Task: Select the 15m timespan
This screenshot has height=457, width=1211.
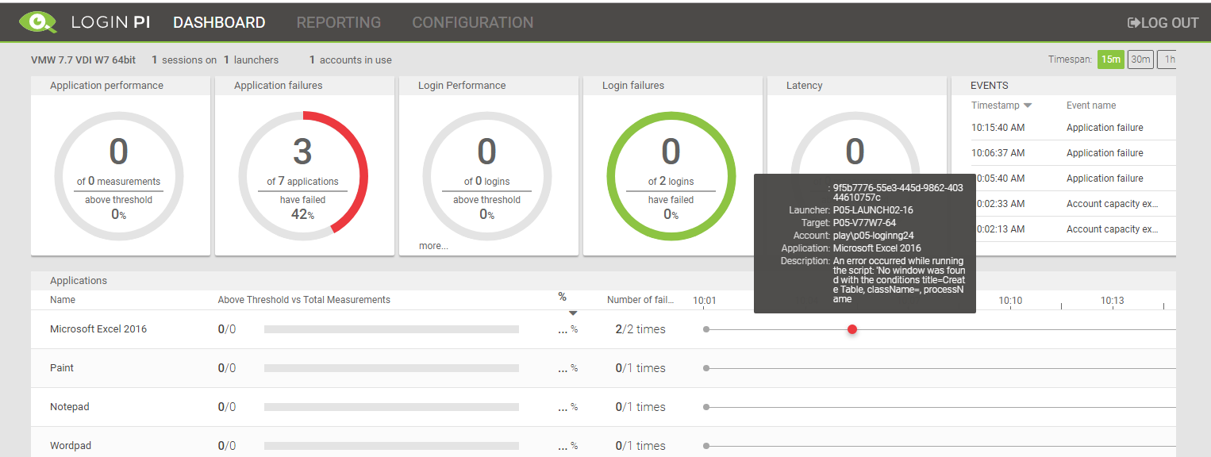Action: [x=1111, y=60]
